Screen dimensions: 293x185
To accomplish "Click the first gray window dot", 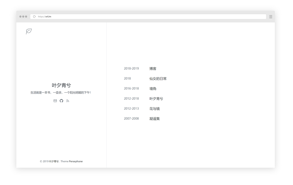I will pos(21,16).
